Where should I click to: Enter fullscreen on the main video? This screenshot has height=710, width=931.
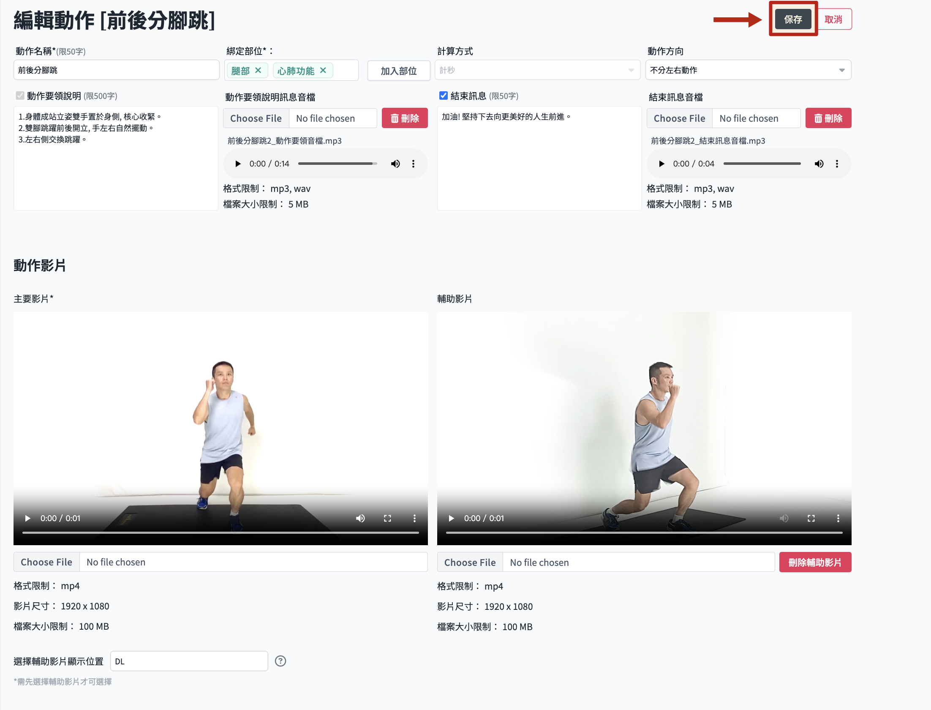(387, 518)
